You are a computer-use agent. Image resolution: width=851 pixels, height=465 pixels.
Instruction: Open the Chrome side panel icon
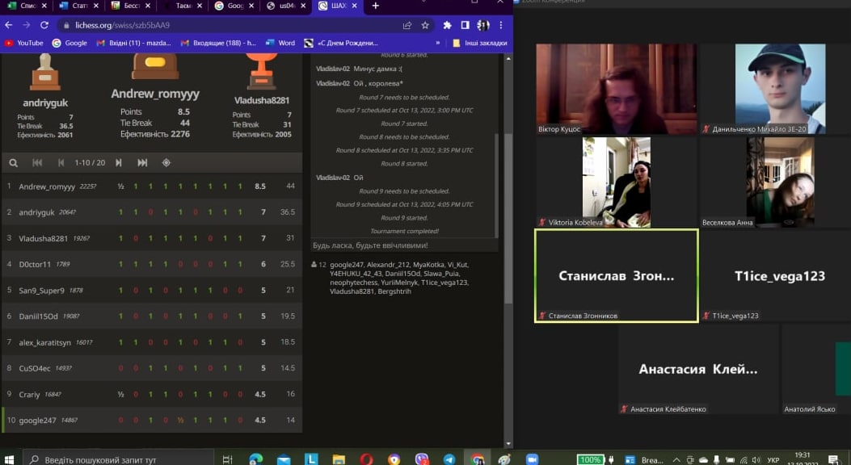pos(466,25)
